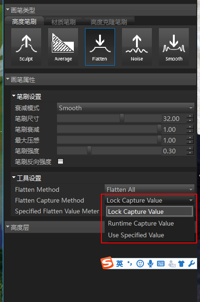This screenshot has height=302, width=200.
Task: Click the Sogou S logo icon
Action: 107,263
